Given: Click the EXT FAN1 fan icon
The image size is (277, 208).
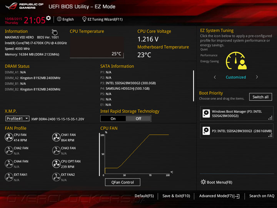Looking at the screenshot, I should pyautogui.click(x=9, y=177).
